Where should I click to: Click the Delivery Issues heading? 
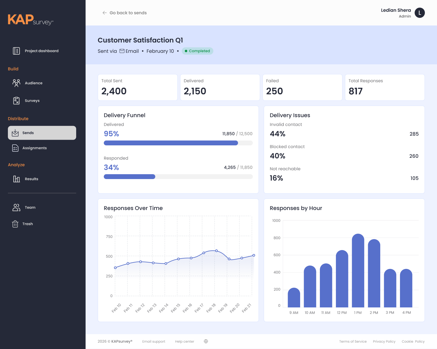click(290, 115)
